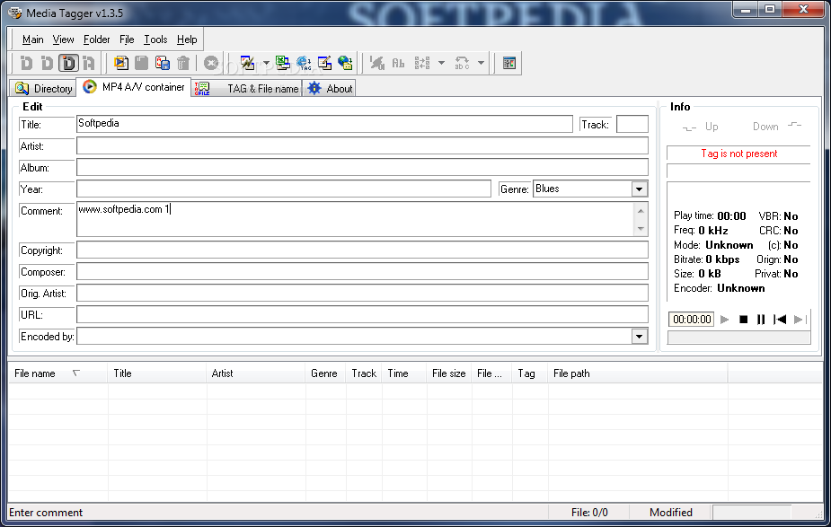831x527 pixels.
Task: Expand the Genre dropdown showing Blues
Action: click(639, 189)
